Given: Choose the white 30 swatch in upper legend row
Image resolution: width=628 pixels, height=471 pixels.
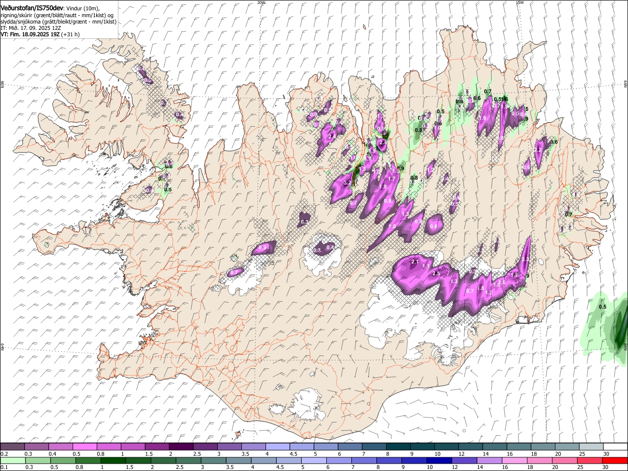Looking at the screenshot, I should click(x=615, y=447).
